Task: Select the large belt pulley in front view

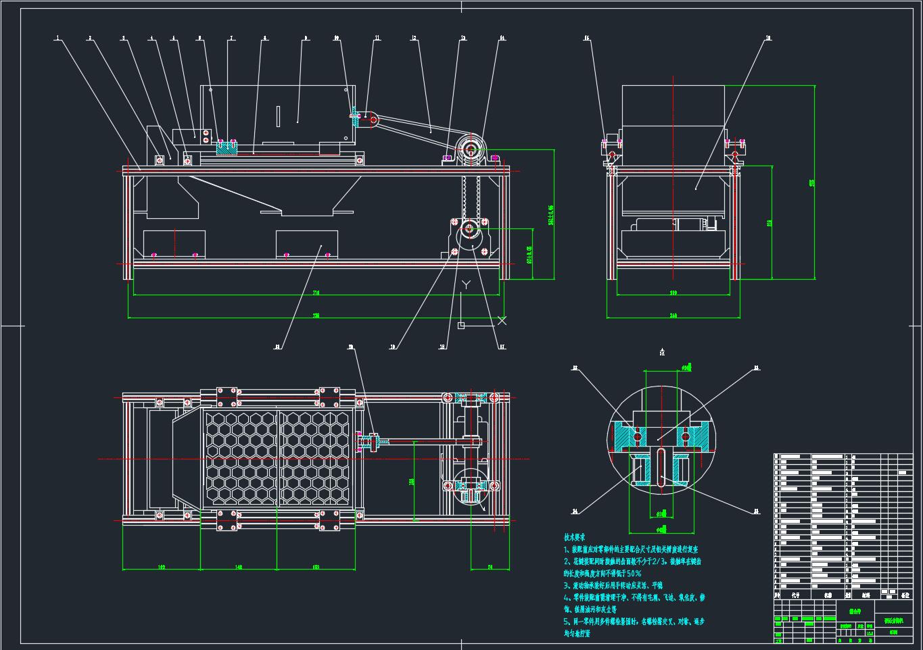Action: [470, 148]
